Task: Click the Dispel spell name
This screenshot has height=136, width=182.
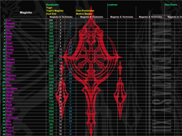Action: (9, 53)
